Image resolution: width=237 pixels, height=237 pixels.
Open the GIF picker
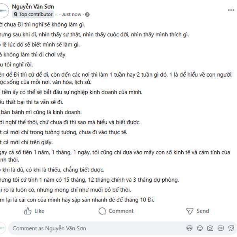220,228
